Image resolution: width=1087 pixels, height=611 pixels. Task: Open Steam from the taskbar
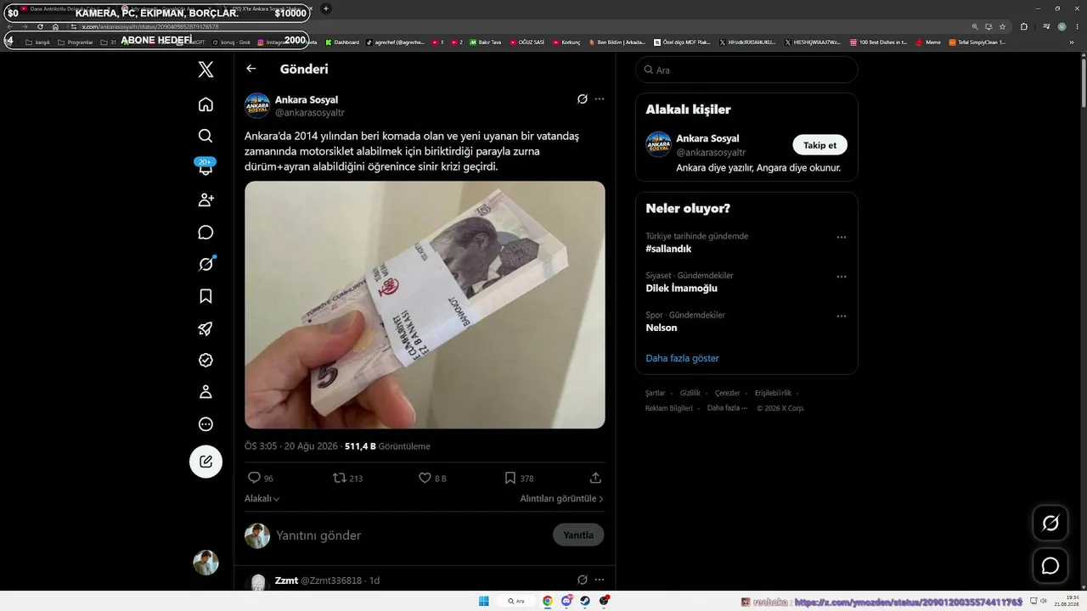(x=585, y=601)
